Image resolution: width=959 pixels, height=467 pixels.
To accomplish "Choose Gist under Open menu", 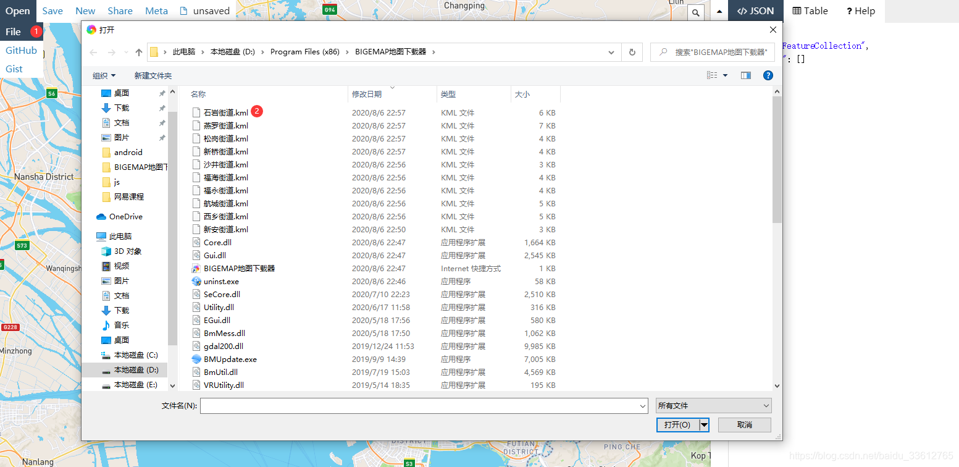I will [x=14, y=69].
